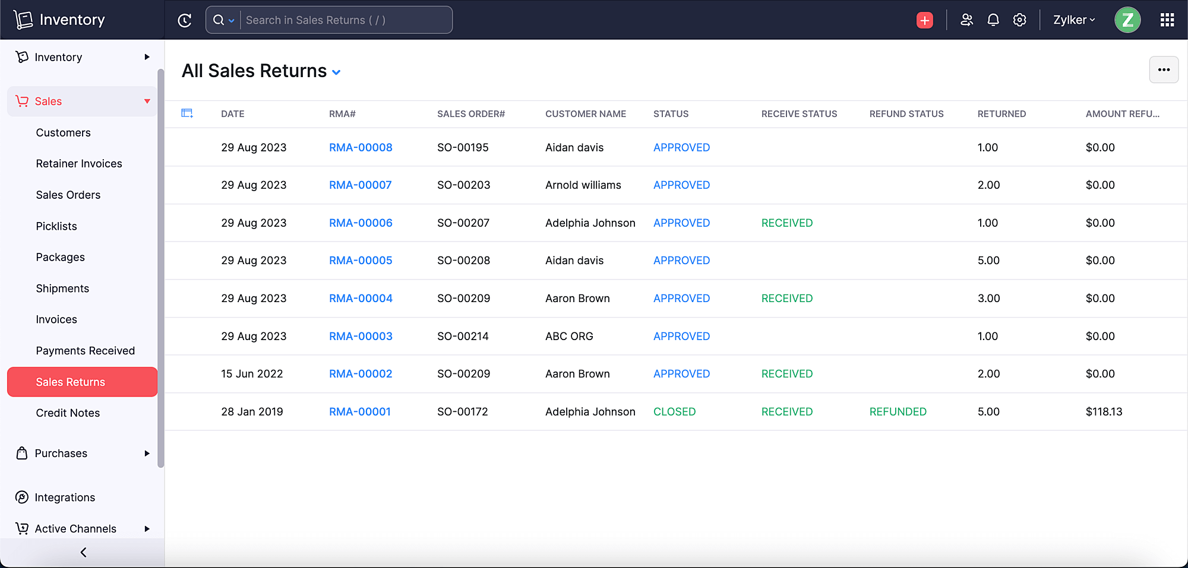
Task: Open return RMA-00001
Action: pos(359,411)
